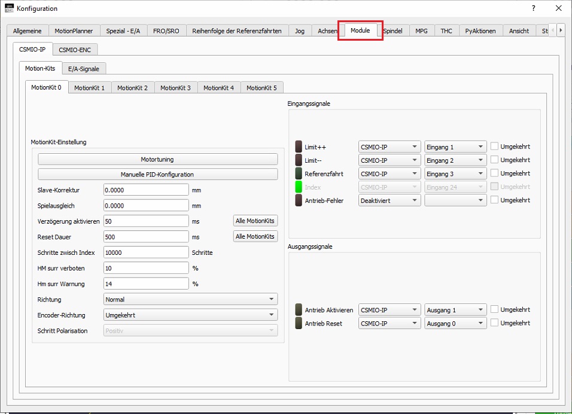Select the MotionKit 3 tab
This screenshot has height=414, width=572.
(x=175, y=88)
